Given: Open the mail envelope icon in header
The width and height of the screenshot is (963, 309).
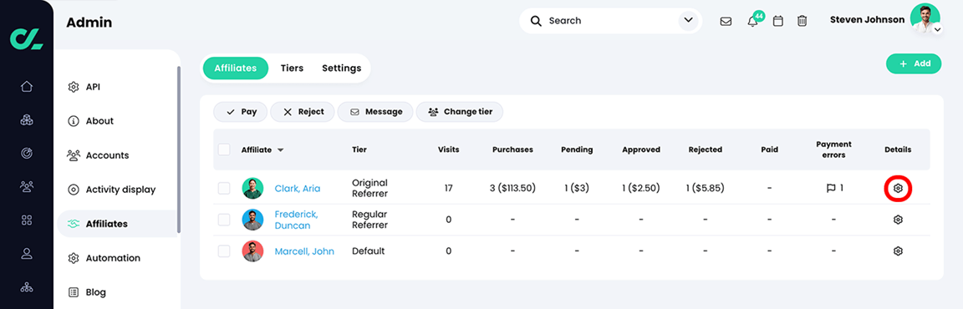Looking at the screenshot, I should coord(726,22).
